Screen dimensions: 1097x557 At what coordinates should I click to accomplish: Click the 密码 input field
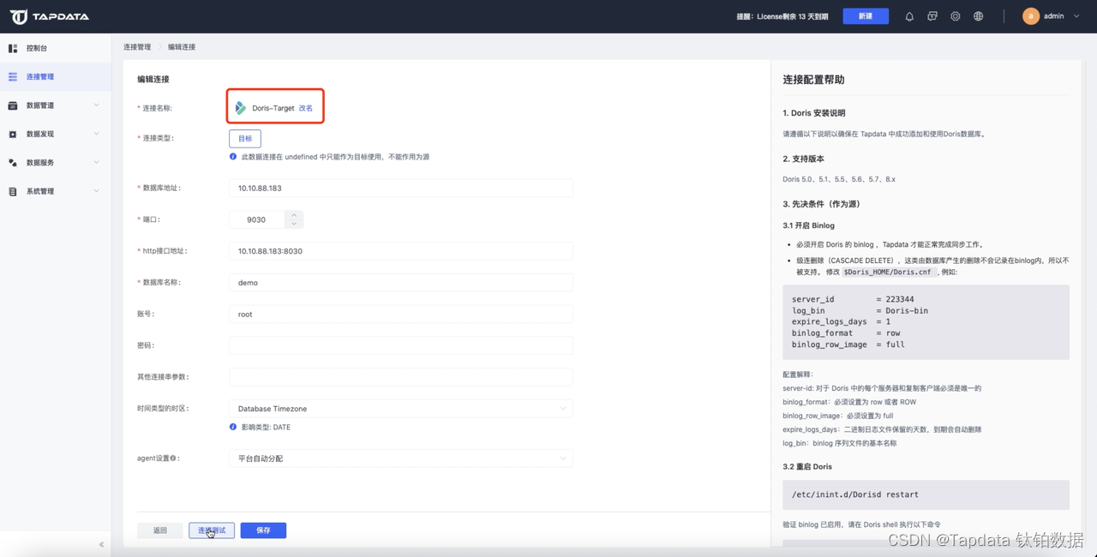pyautogui.click(x=401, y=345)
